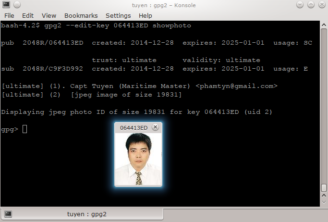Expand the Bookmarks menu
328x222 pixels.
coord(80,15)
